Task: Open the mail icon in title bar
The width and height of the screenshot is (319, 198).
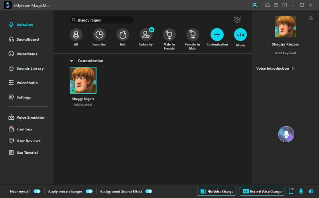Action: 276,5
